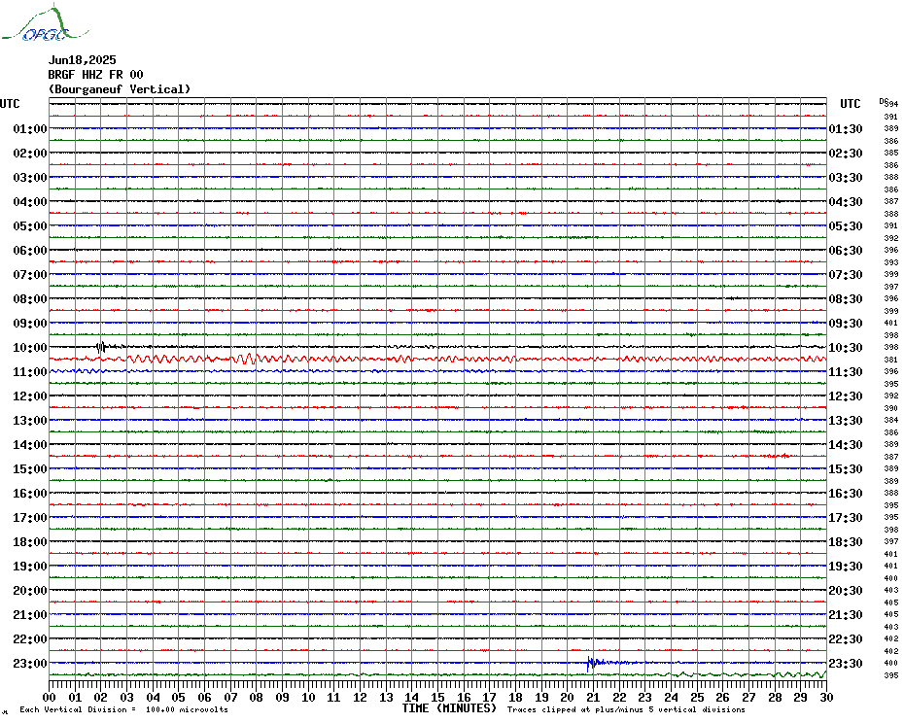The width and height of the screenshot is (904, 723).
Task: Click the 02:00 hour label
Action: [x=30, y=153]
